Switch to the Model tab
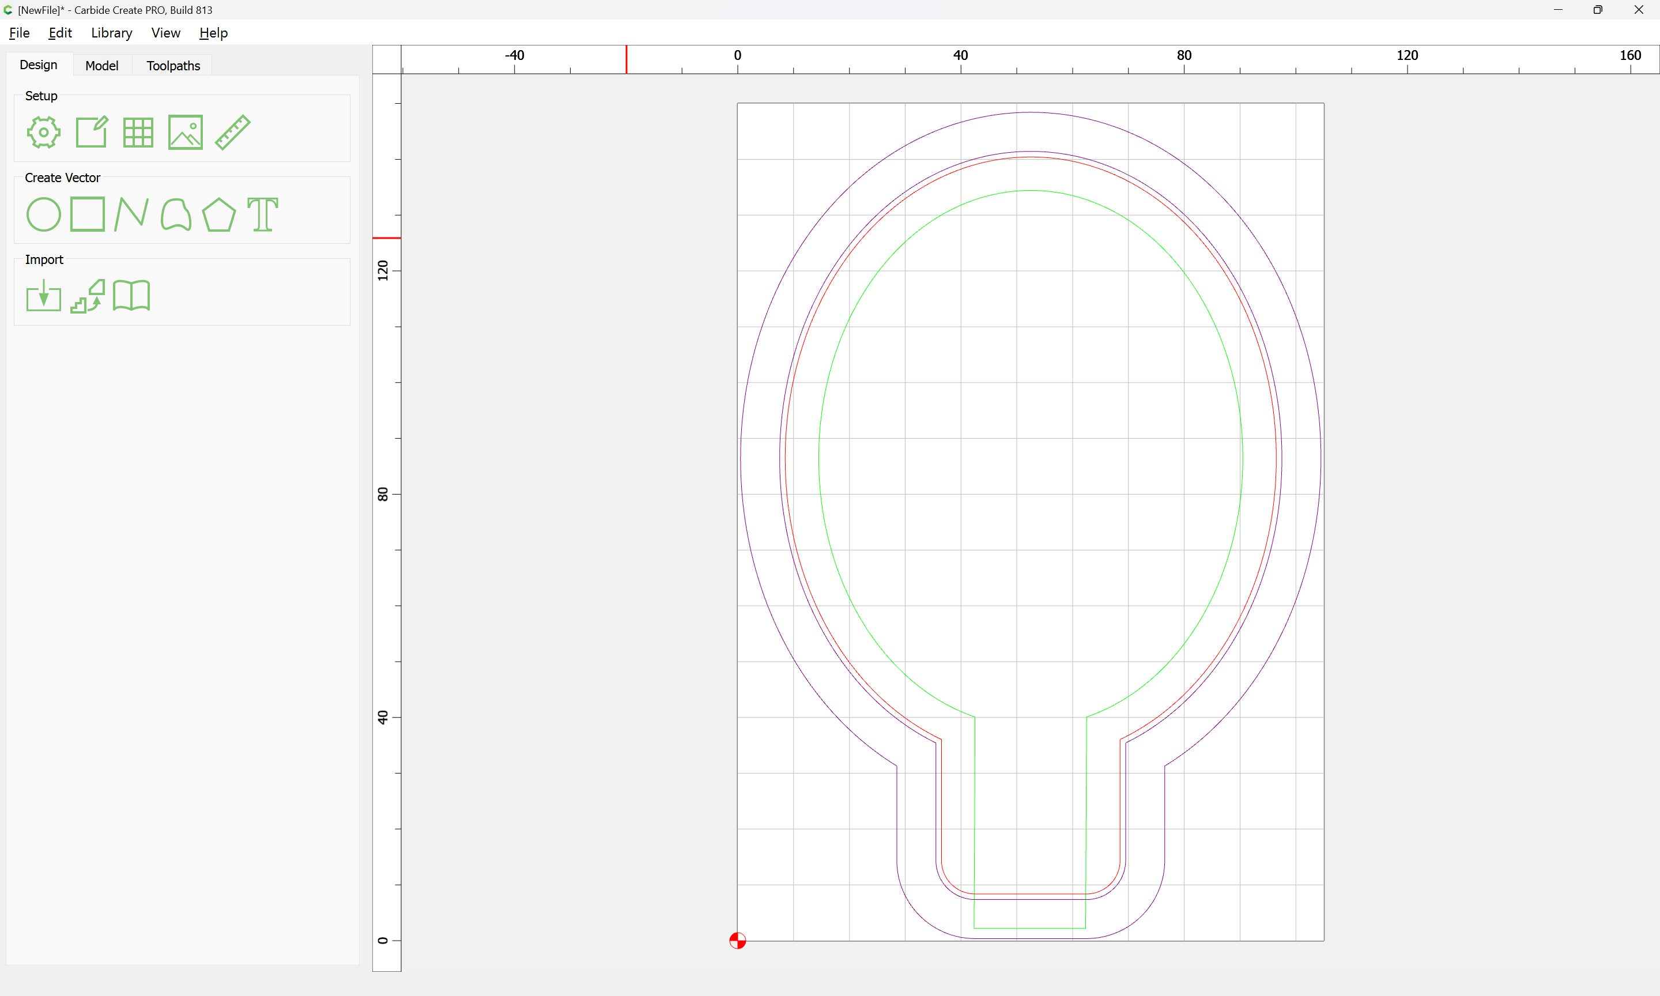The image size is (1660, 996). (102, 65)
